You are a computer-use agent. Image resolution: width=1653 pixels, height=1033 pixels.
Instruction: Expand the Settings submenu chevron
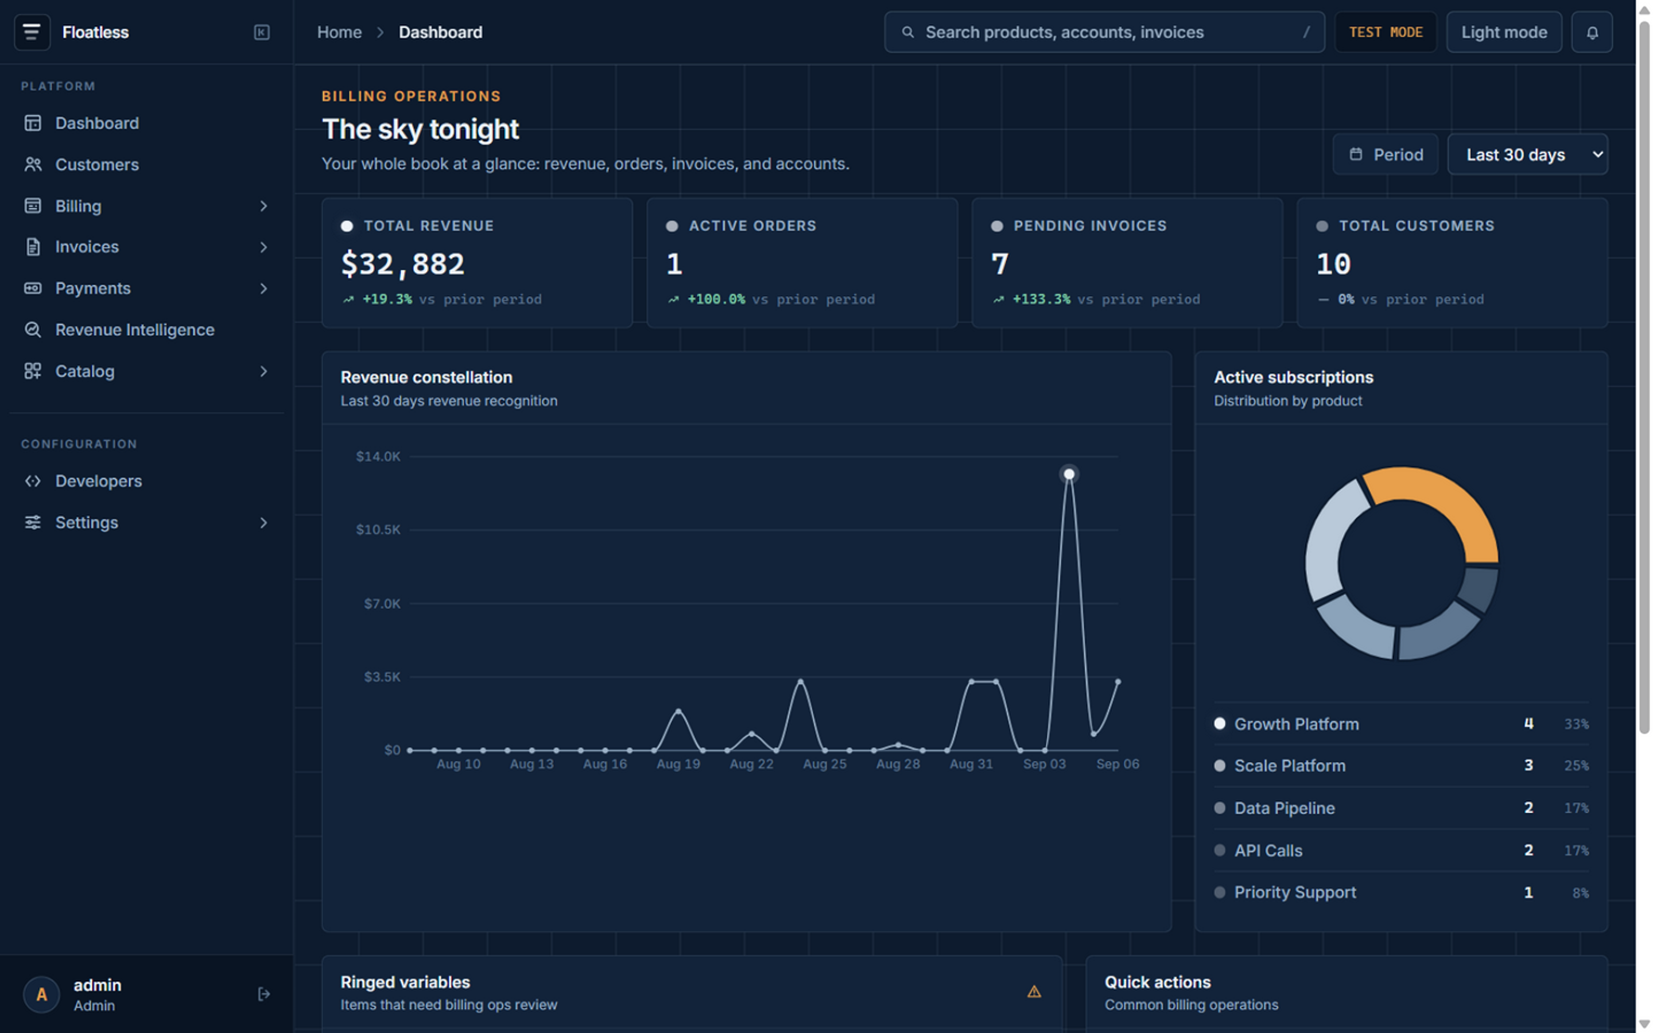(x=263, y=523)
